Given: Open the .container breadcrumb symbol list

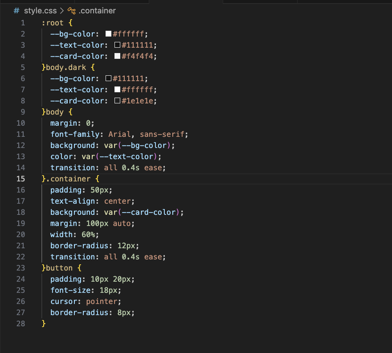Looking at the screenshot, I should [x=97, y=10].
